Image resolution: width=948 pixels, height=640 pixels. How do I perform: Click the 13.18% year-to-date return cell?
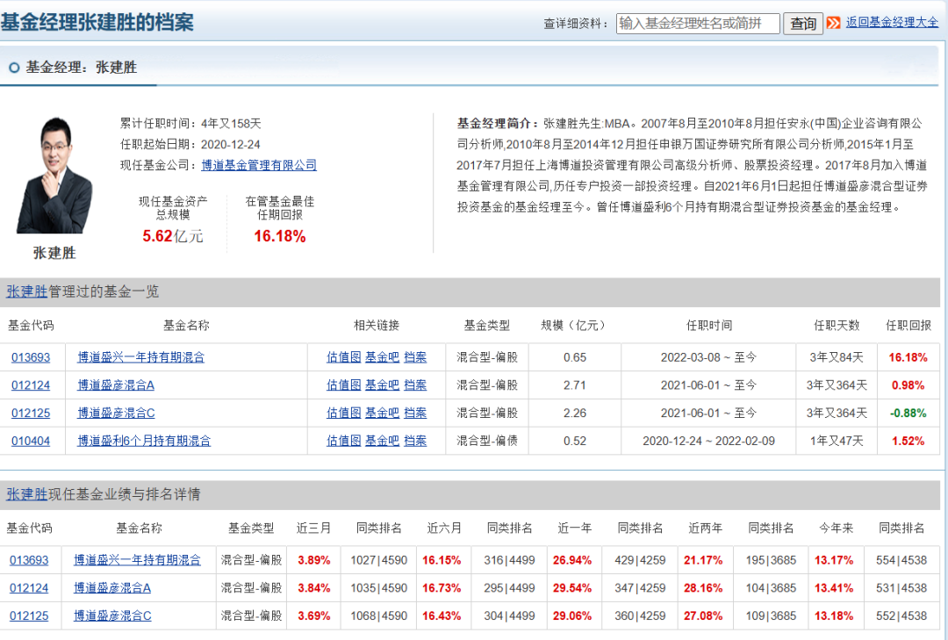tap(834, 615)
